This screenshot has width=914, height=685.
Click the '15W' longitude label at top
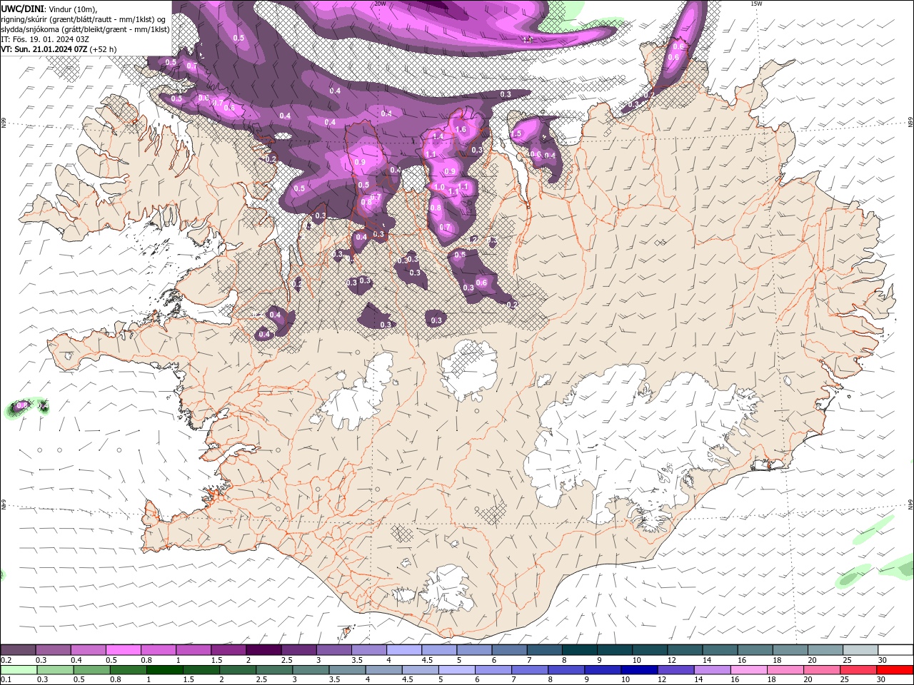pos(756,4)
